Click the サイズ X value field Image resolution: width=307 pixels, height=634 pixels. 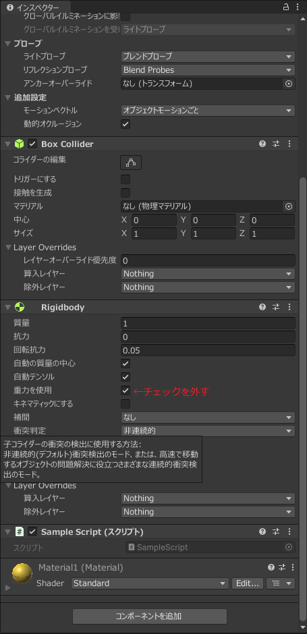point(154,234)
